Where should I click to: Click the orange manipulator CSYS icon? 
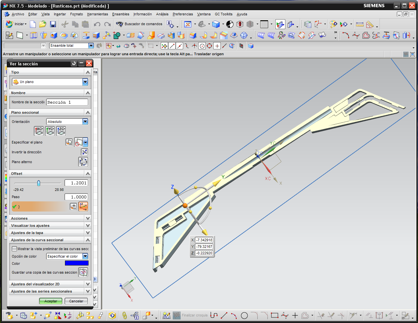[83, 207]
